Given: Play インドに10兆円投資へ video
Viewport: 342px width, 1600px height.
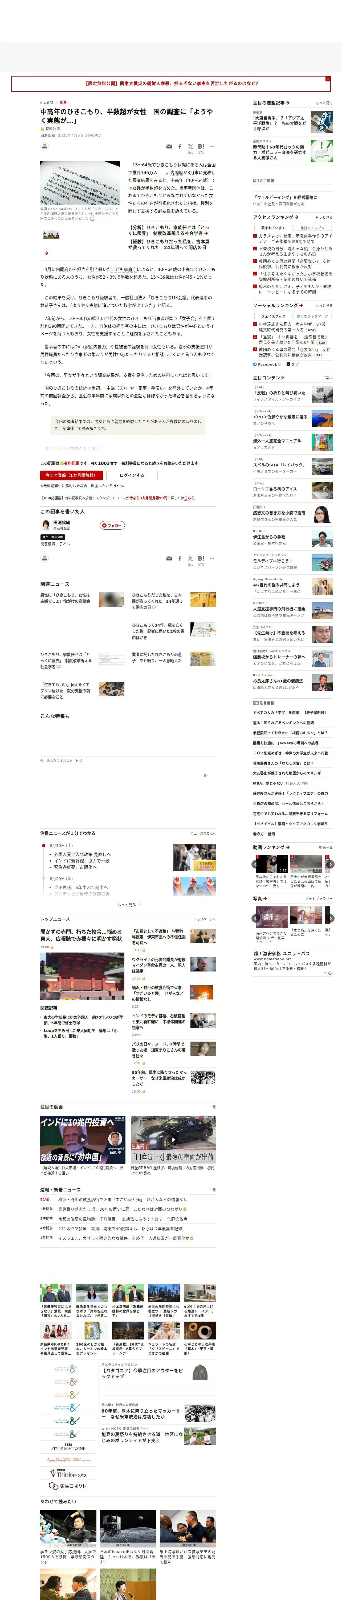Looking at the screenshot, I should (x=83, y=1139).
